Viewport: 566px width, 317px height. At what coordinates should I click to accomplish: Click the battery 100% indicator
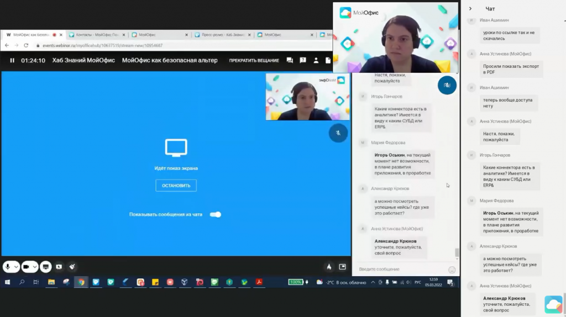click(296, 282)
